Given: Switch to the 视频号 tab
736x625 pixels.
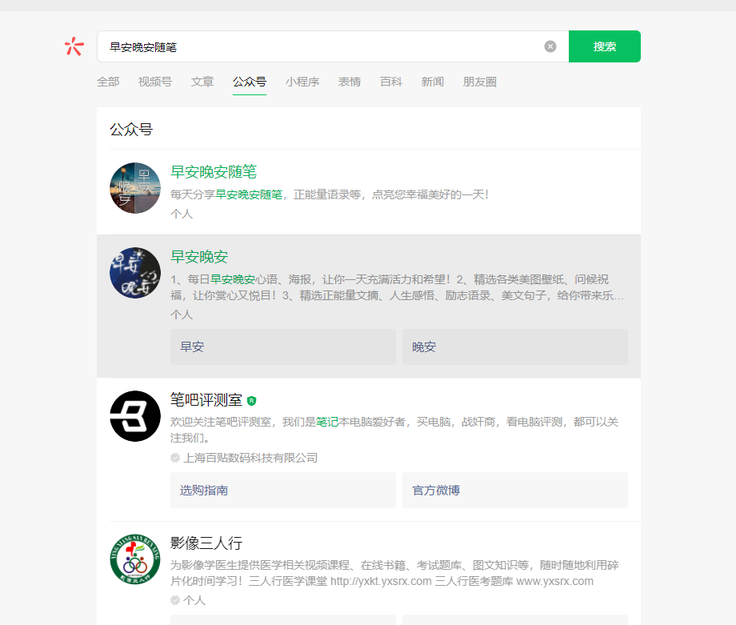Looking at the screenshot, I should [x=155, y=82].
